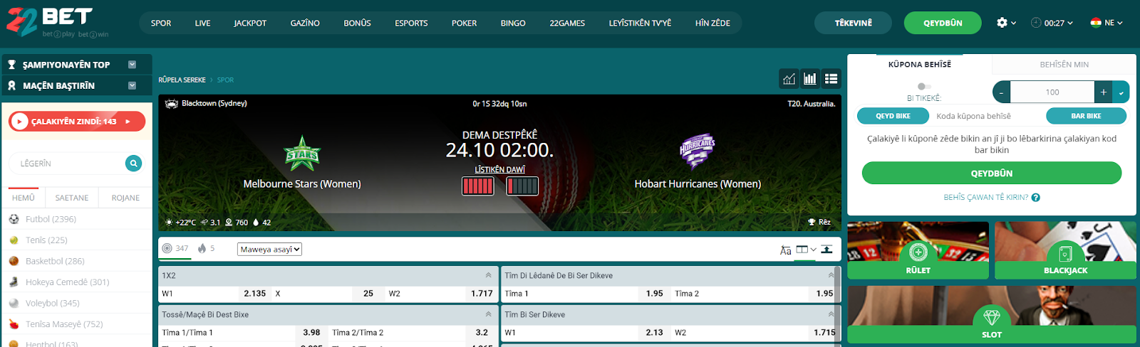
Task: Click the TÊKEVINÊ login button
Action: pos(853,23)
